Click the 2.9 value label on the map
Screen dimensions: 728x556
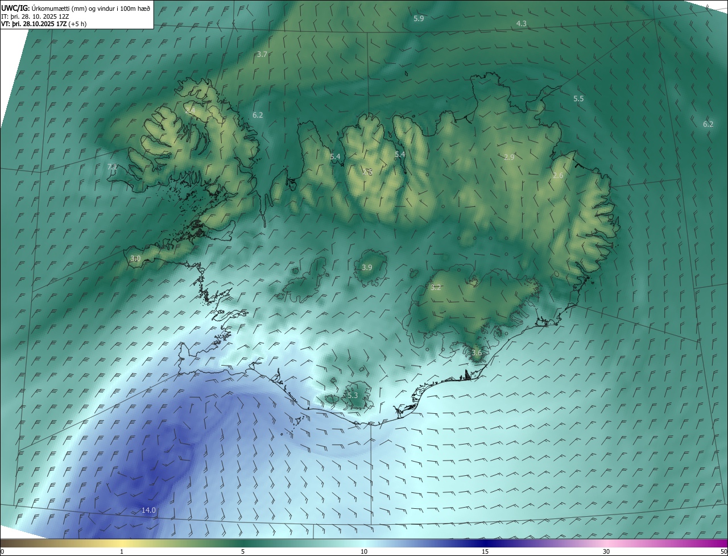point(509,157)
